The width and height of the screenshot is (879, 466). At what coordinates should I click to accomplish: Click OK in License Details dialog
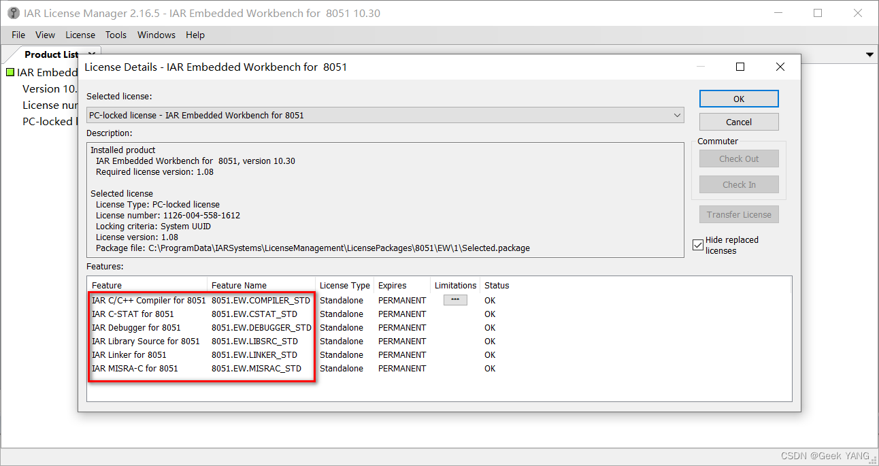739,99
